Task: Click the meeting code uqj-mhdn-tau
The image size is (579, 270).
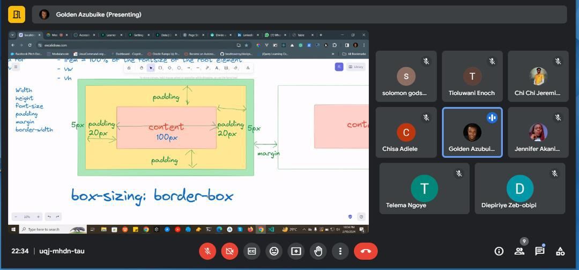Action: 62,251
